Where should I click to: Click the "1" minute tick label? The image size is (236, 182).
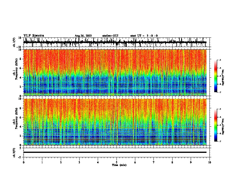click(x=42, y=162)
